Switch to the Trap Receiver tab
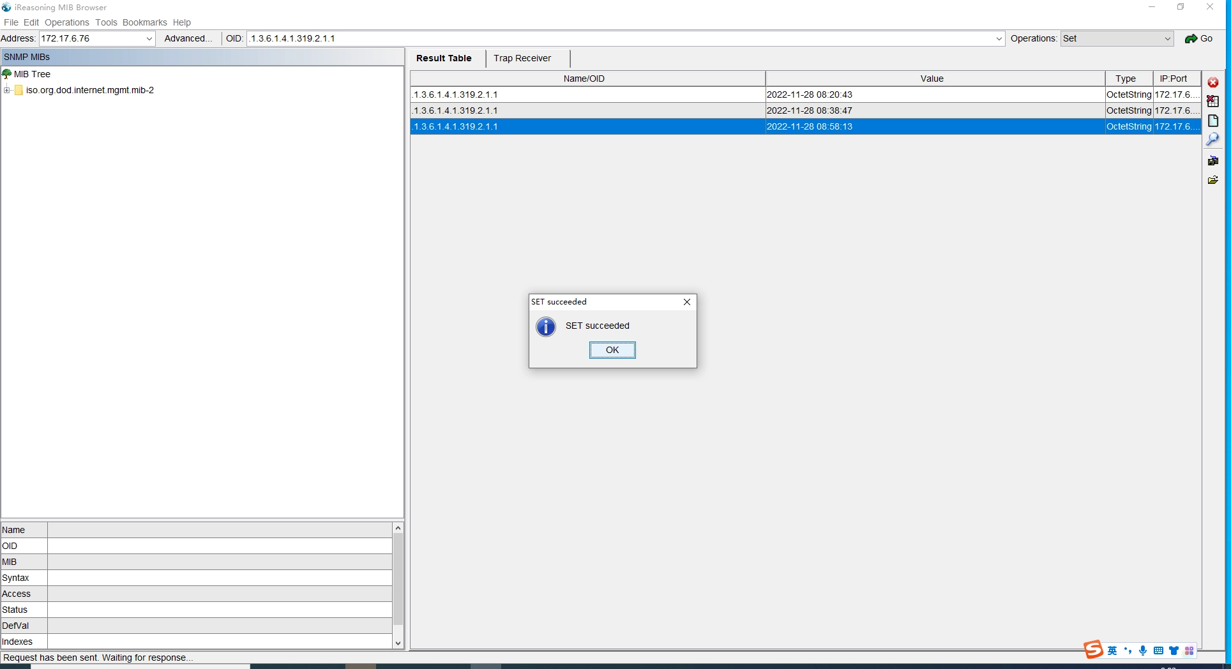This screenshot has height=669, width=1231. [x=522, y=58]
